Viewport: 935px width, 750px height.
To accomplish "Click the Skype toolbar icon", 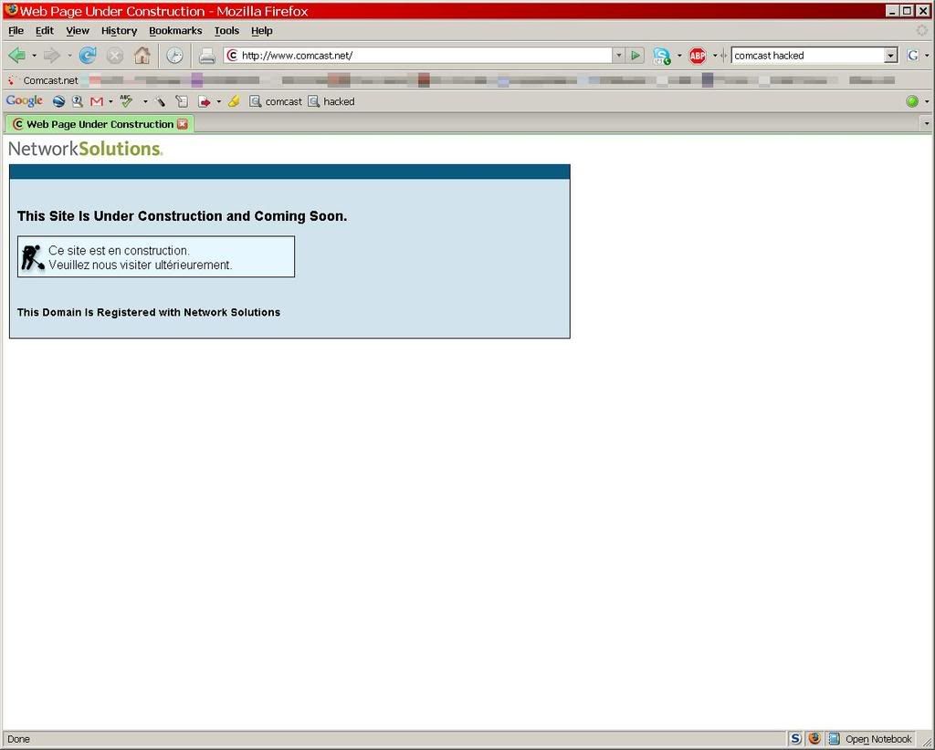I will tap(661, 56).
